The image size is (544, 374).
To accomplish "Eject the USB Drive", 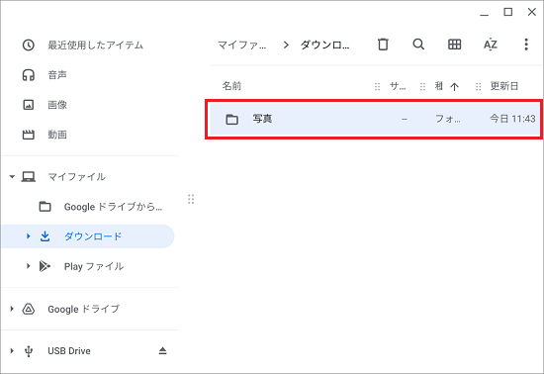I will coord(163,351).
